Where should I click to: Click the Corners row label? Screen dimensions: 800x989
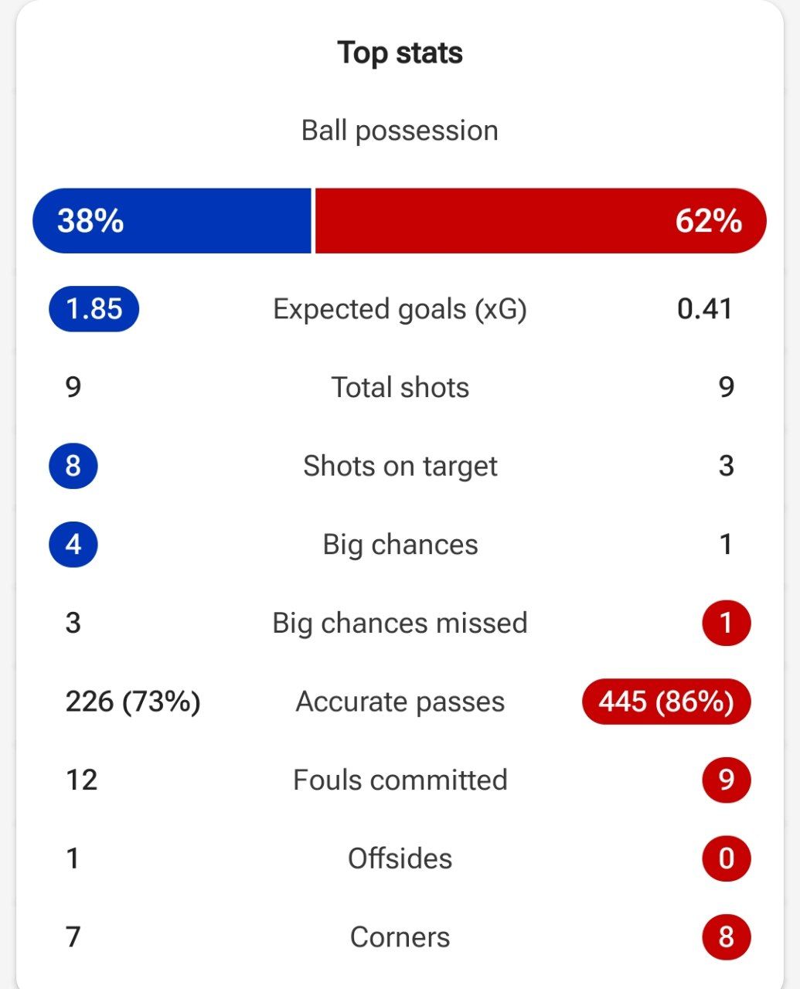(x=400, y=937)
